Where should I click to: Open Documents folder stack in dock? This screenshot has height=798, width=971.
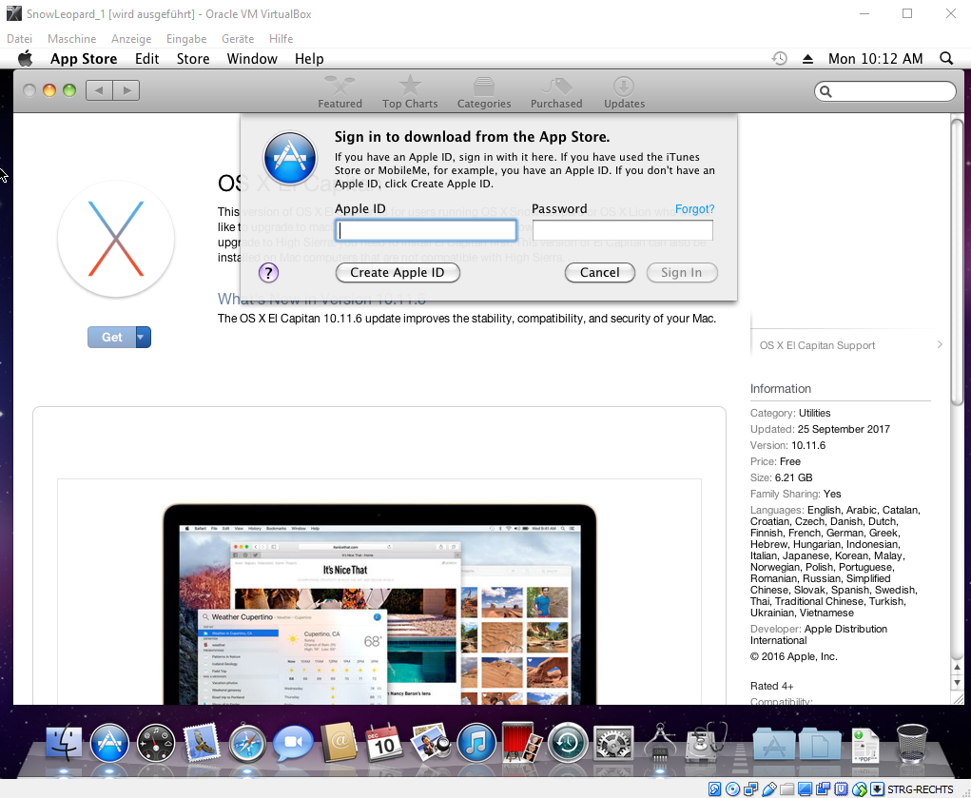[x=819, y=742]
